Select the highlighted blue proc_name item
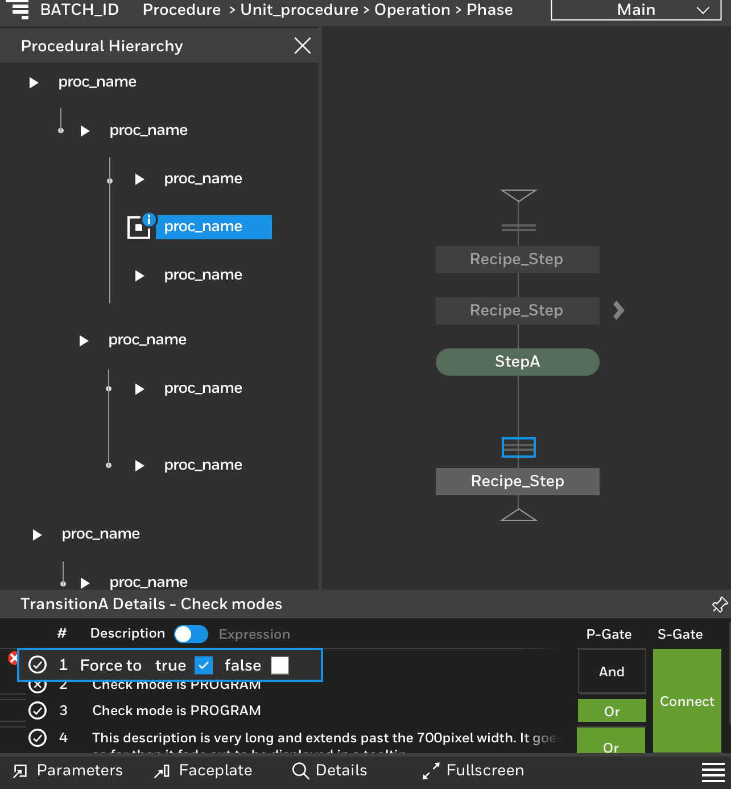This screenshot has width=731, height=789. [x=214, y=227]
